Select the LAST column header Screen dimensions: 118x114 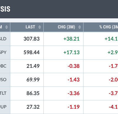coord(27,27)
